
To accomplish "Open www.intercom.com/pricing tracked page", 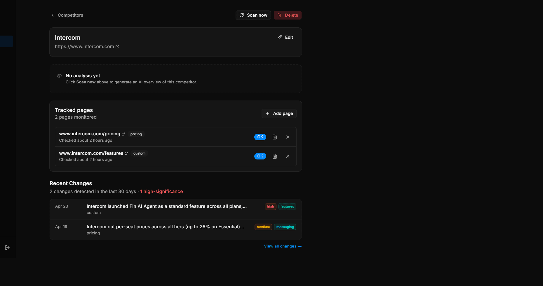I will [x=90, y=134].
